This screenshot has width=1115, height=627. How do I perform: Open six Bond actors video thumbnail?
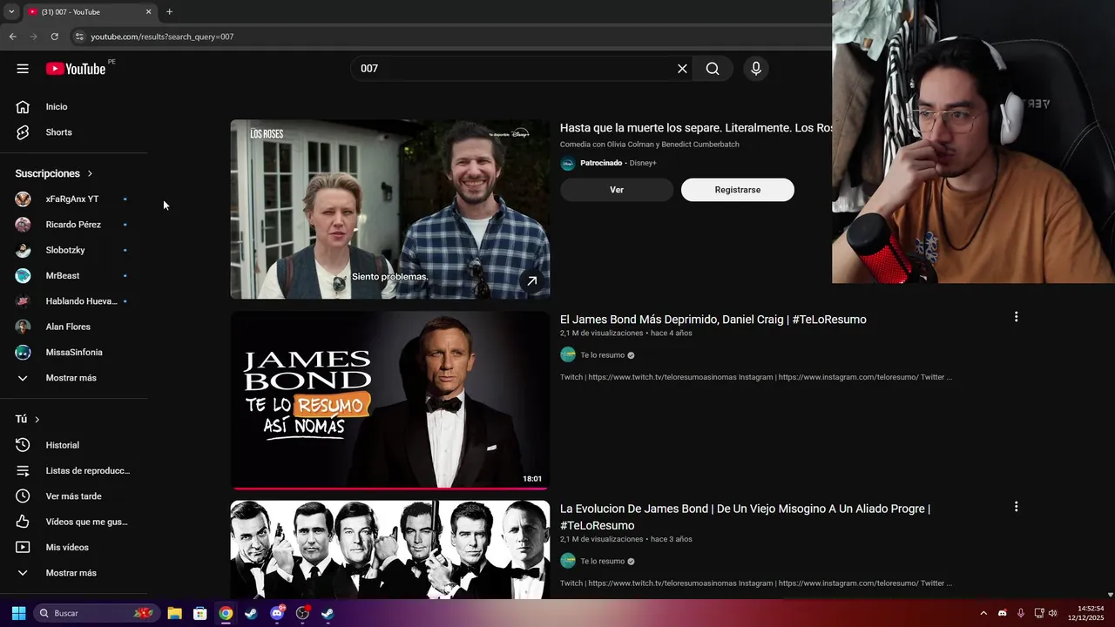(389, 549)
